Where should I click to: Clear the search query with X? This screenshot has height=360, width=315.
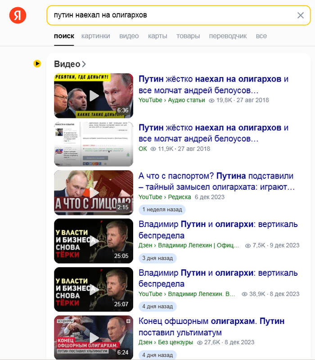pos(300,15)
